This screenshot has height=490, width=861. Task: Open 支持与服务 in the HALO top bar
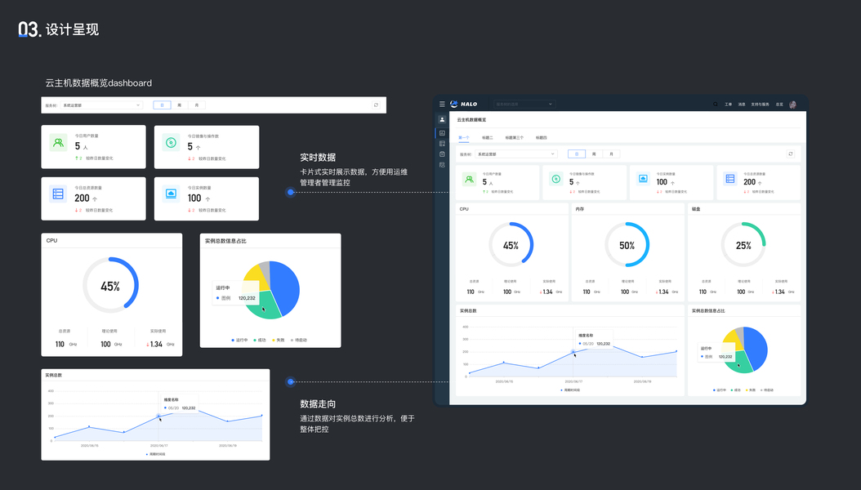pyautogui.click(x=760, y=105)
